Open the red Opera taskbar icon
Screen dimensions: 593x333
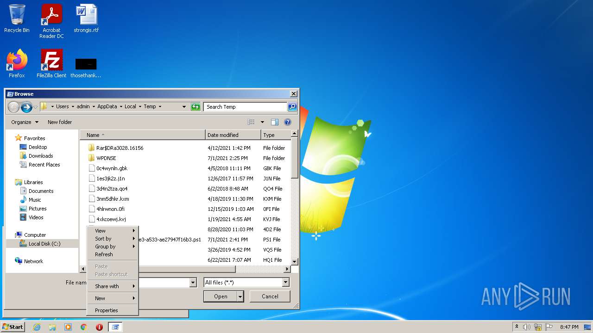pyautogui.click(x=99, y=327)
